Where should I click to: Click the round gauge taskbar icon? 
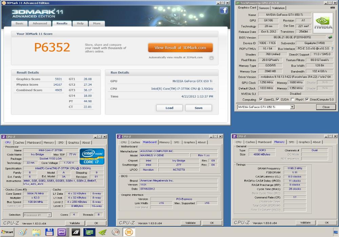click(x=116, y=232)
